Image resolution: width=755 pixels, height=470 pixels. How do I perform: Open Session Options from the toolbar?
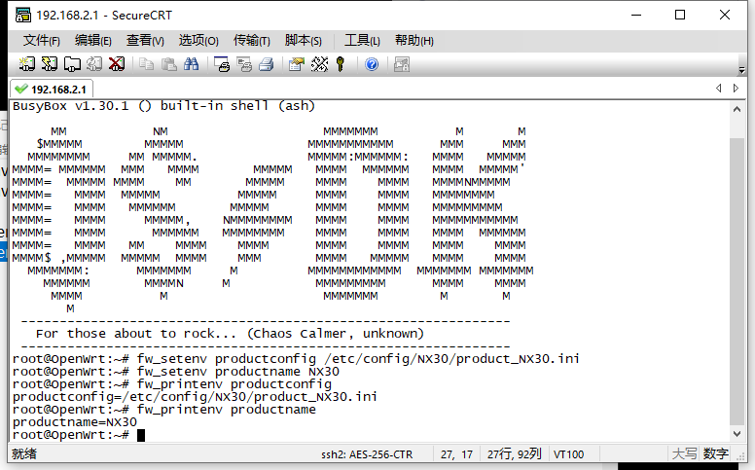[x=297, y=64]
